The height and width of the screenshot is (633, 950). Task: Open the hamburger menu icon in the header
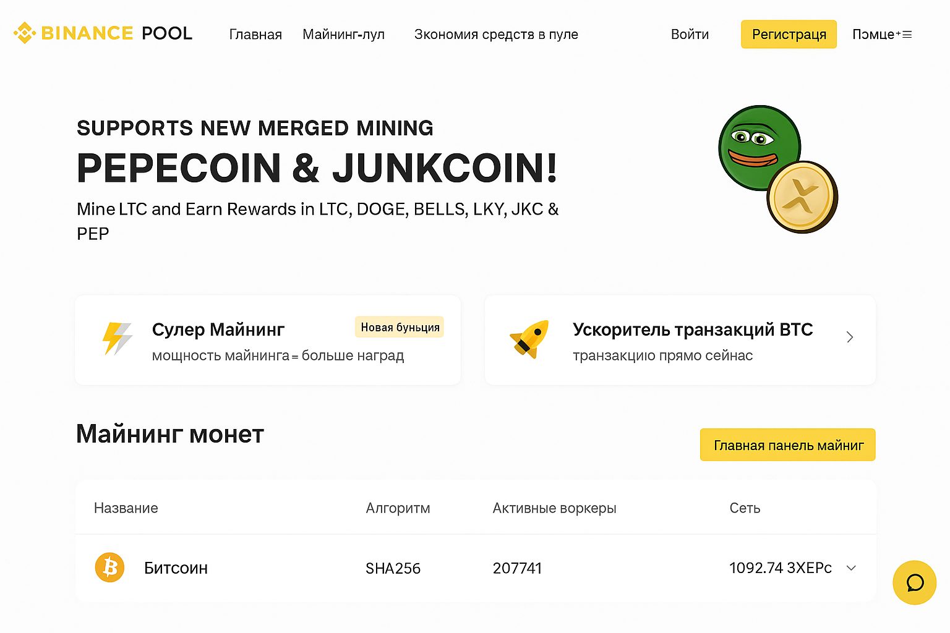click(x=907, y=35)
